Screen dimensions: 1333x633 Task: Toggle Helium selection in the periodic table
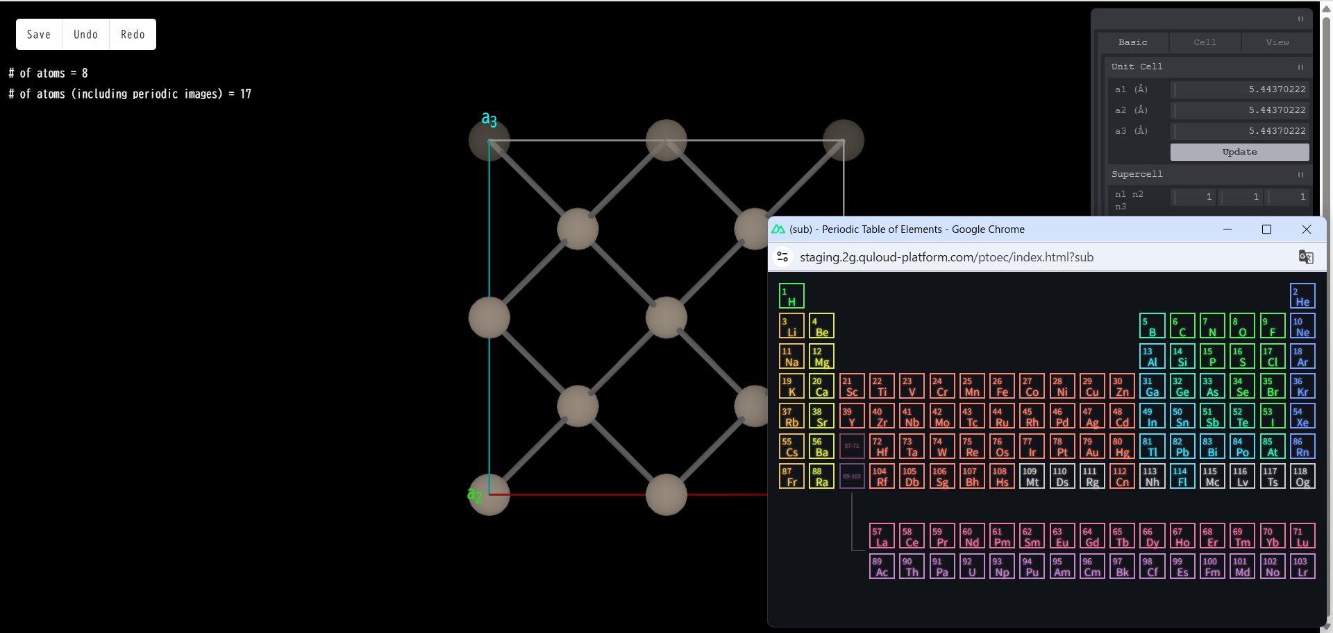pyautogui.click(x=1302, y=295)
